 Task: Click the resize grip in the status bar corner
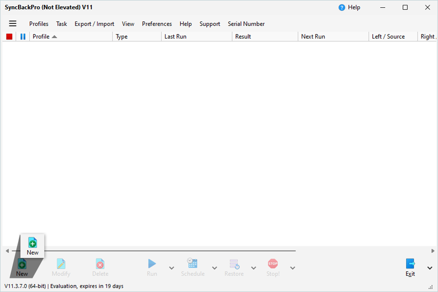click(x=431, y=287)
